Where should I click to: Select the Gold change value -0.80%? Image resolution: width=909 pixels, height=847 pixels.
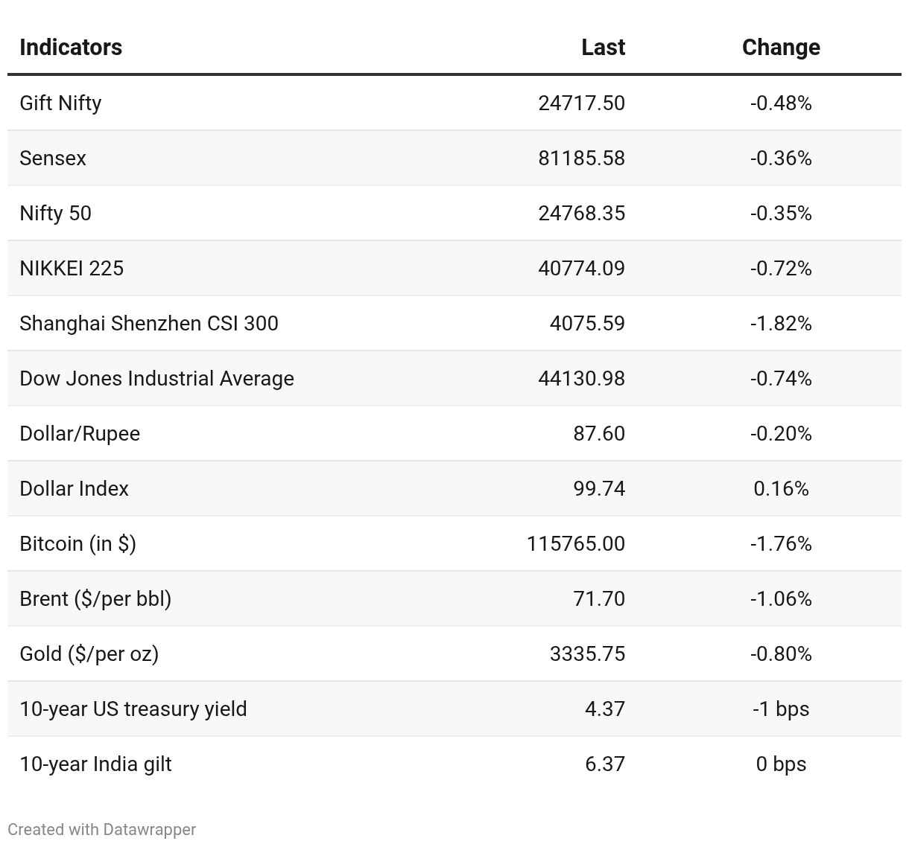[x=781, y=653]
